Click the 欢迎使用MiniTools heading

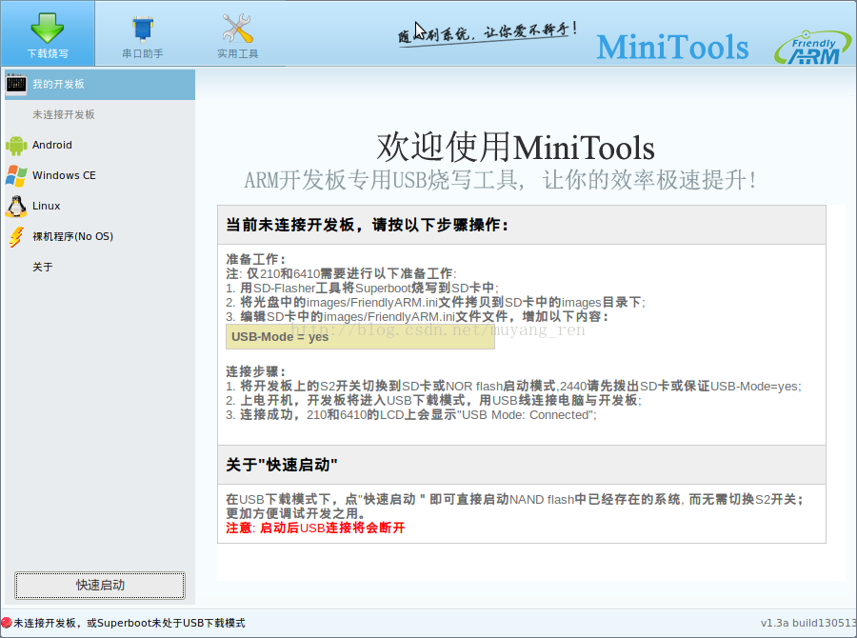(515, 148)
